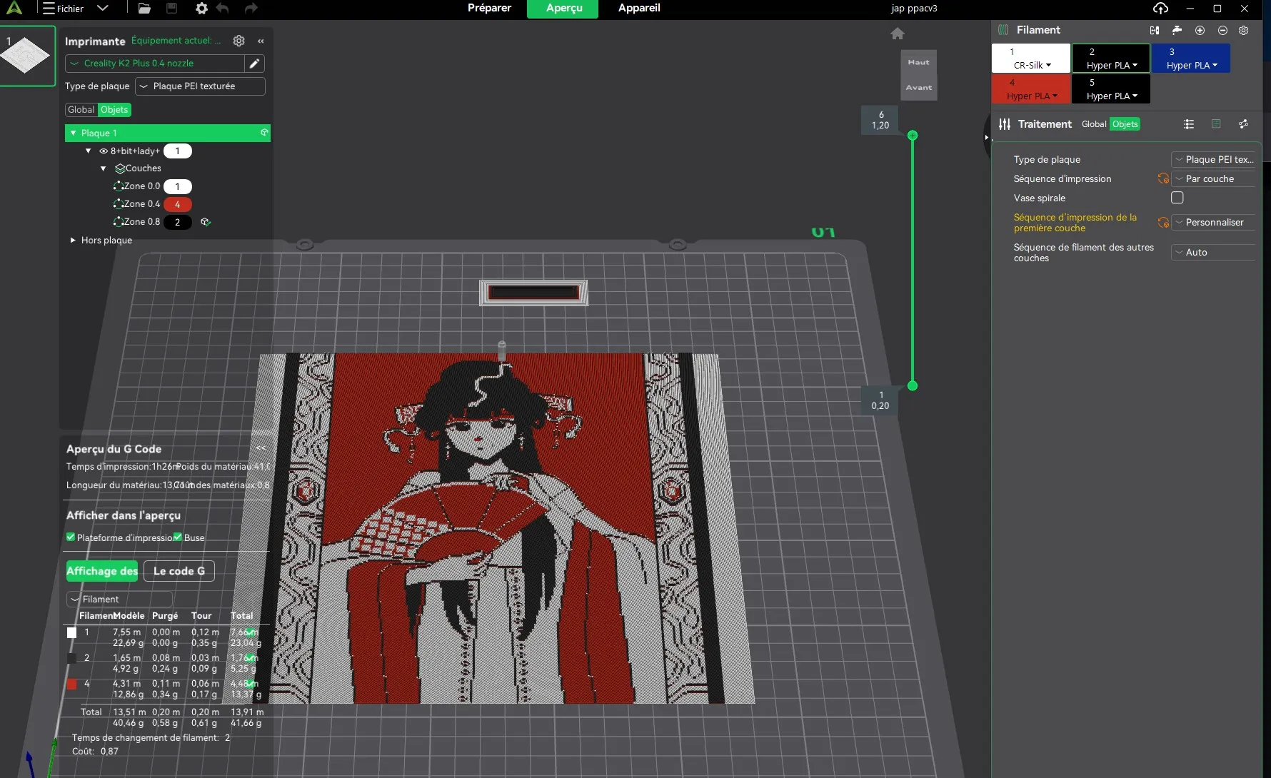Screen dimensions: 1271x778
Task: Open flushing volumes faucet icon
Action: coord(1177,30)
